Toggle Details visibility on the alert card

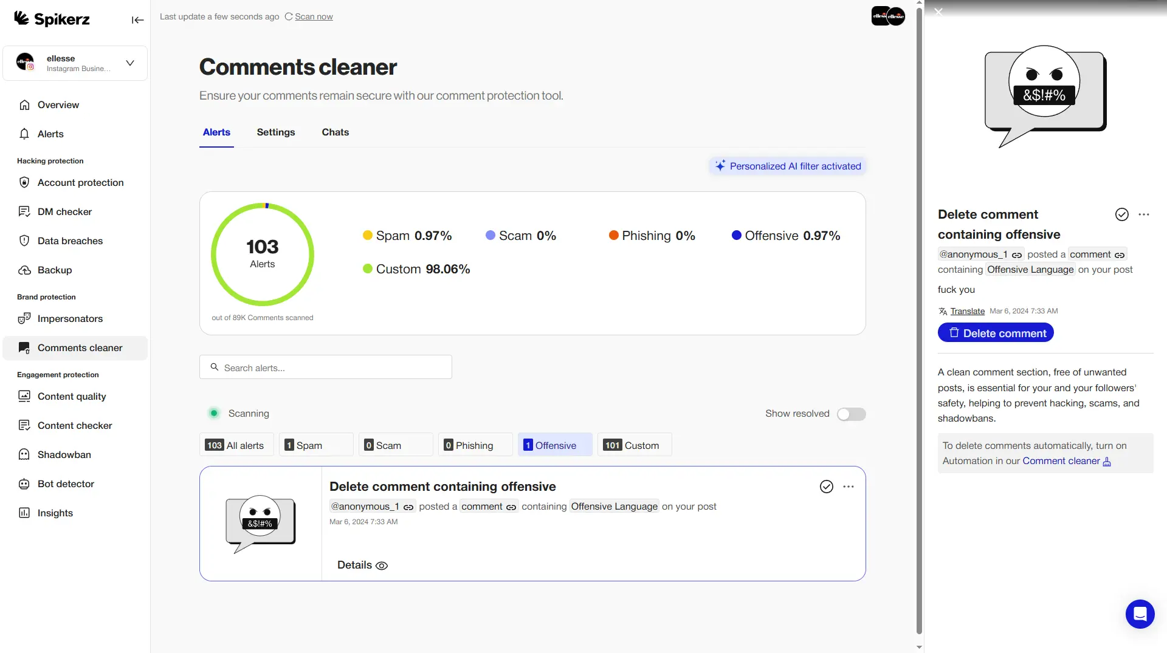[x=362, y=565]
